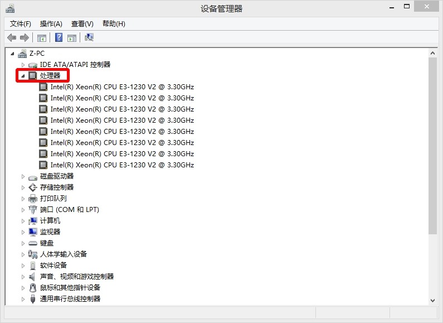Image resolution: width=443 pixels, height=323 pixels.
Task: Open the 文件(F) menu
Action: [x=21, y=24]
